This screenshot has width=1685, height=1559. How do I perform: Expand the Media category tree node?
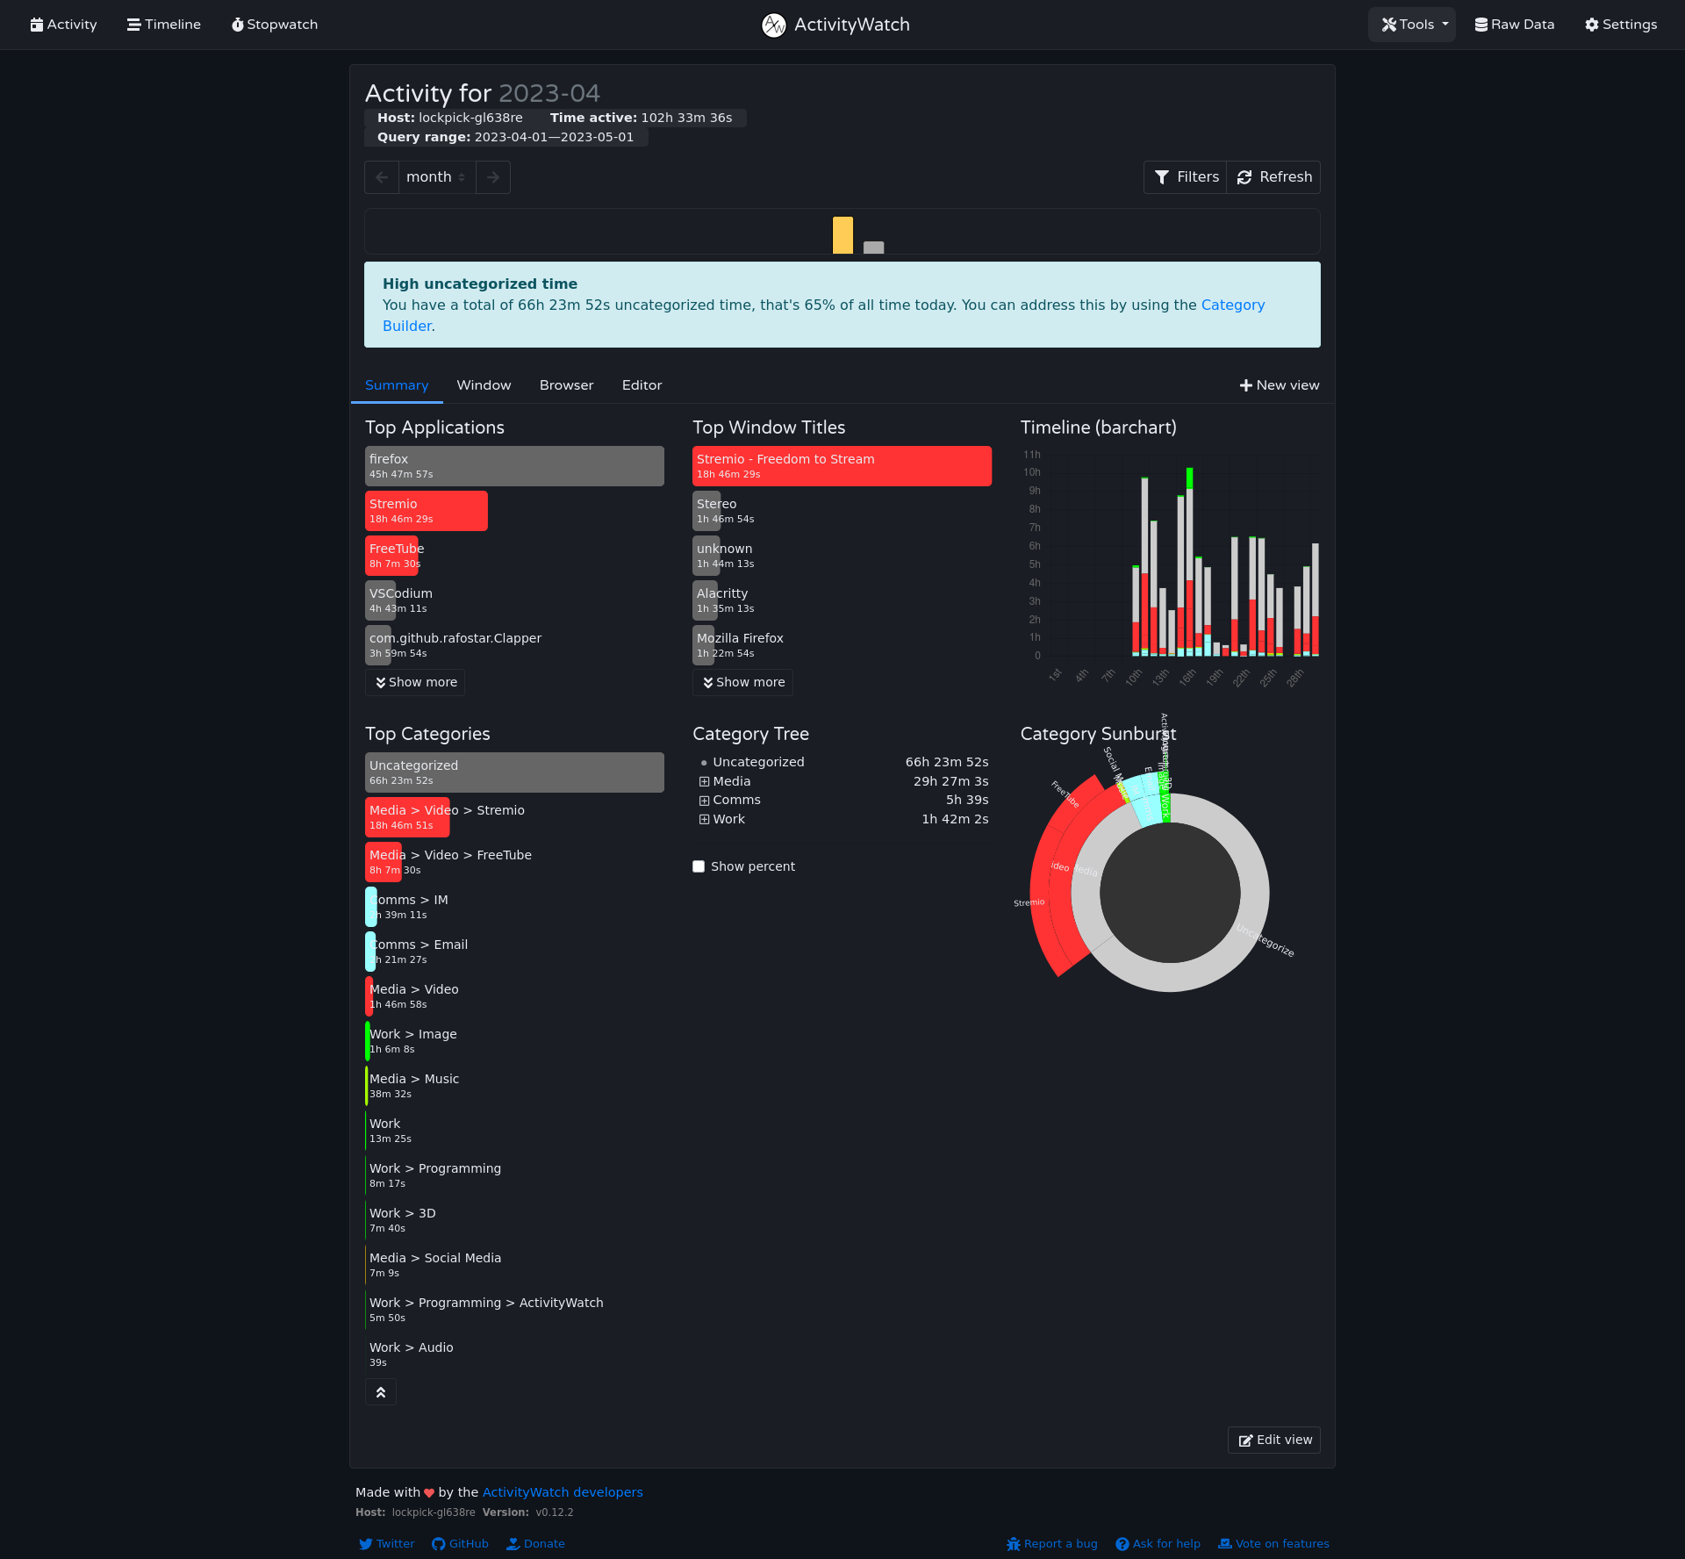pos(704,781)
